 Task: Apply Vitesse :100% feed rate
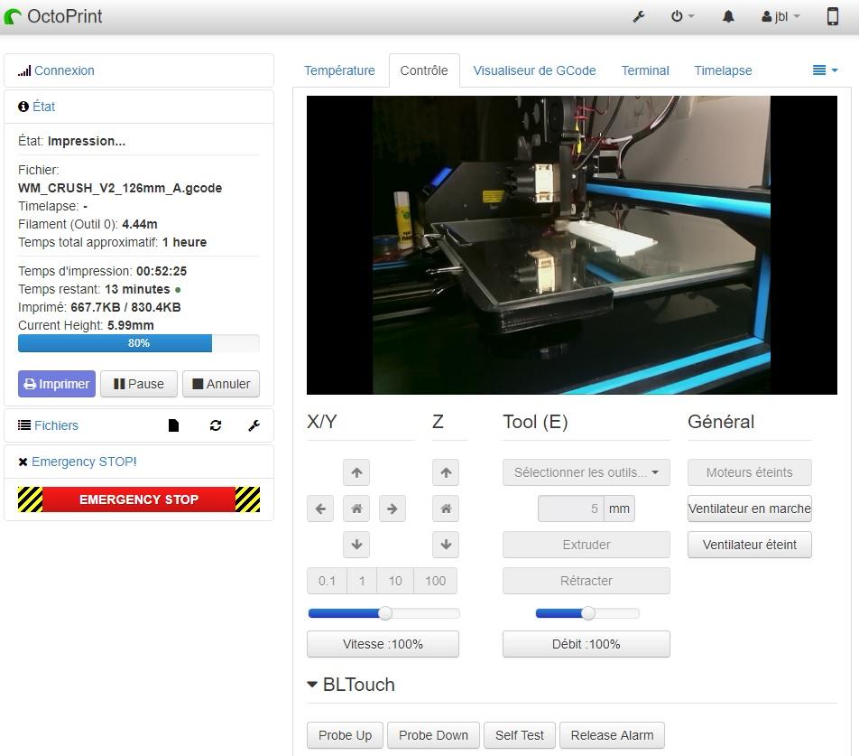(x=383, y=644)
